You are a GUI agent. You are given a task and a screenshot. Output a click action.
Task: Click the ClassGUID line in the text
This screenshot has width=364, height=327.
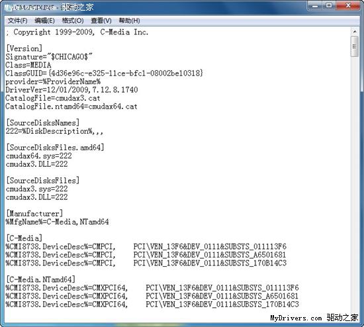[x=104, y=73]
